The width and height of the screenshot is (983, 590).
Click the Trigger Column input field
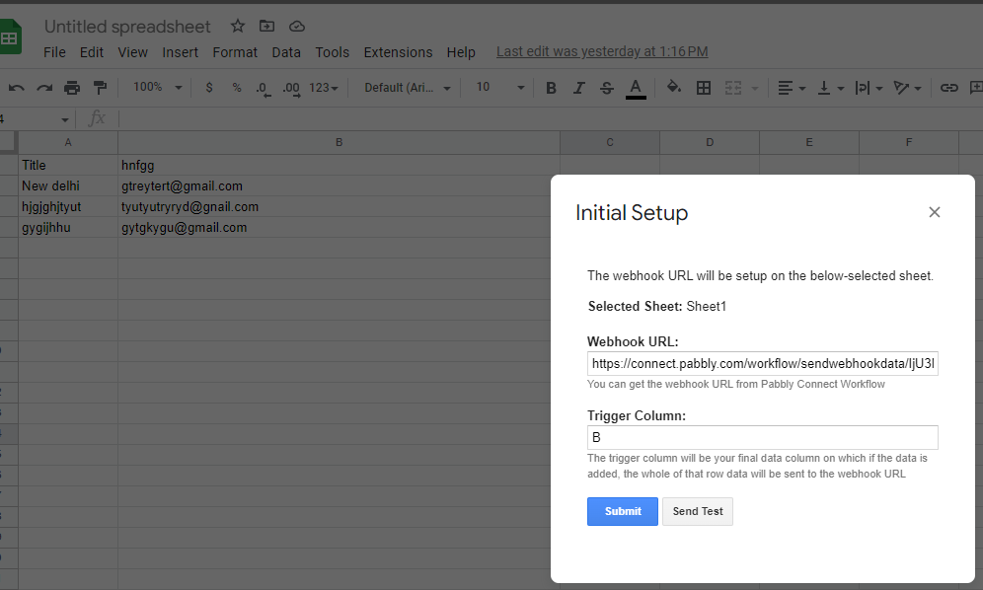tap(762, 438)
